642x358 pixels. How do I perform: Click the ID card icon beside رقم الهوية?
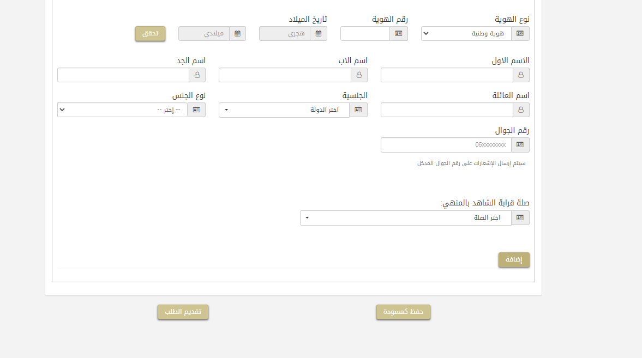[399, 34]
